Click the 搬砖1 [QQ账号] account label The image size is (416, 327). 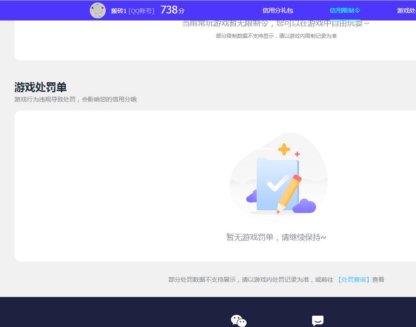pyautogui.click(x=131, y=10)
